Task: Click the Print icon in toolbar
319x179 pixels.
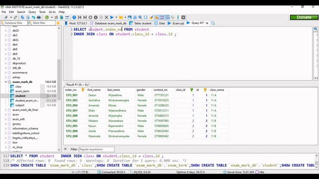Action: (39, 17)
